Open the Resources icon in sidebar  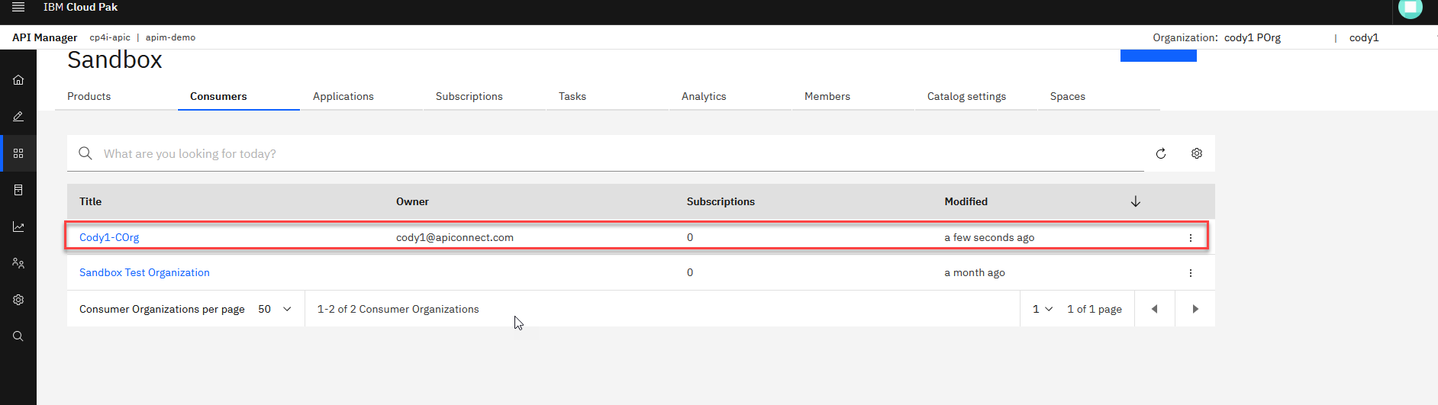18,190
